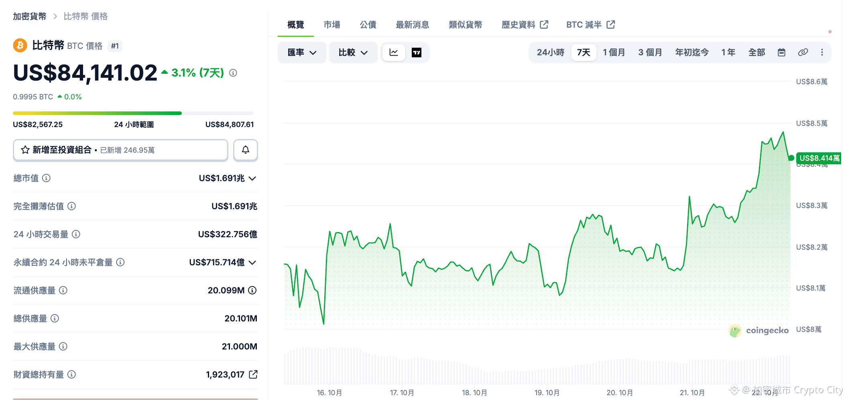Go to 加密貨幣 breadcrumb link
Viewport: 846px width, 400px height.
click(30, 16)
